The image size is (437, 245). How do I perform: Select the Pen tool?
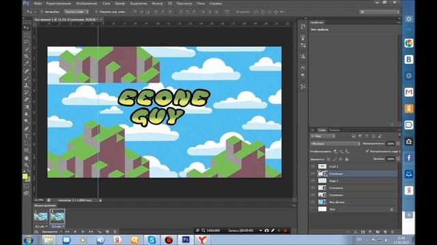[x=27, y=129]
